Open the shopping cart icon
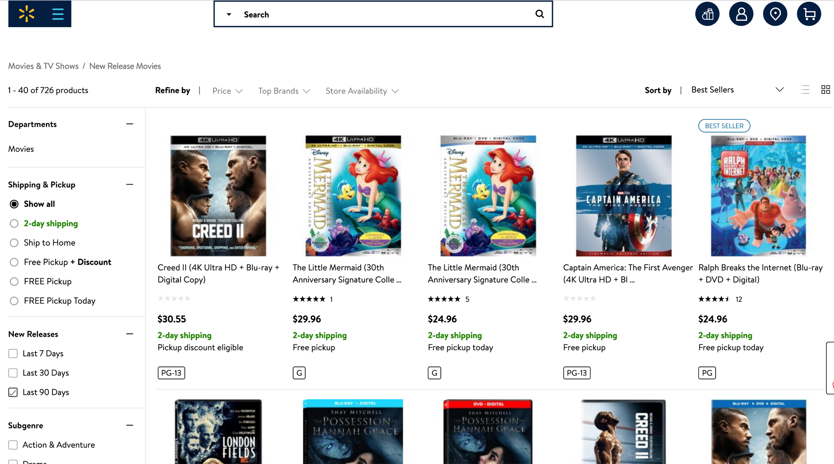This screenshot has width=834, height=464. (x=809, y=14)
